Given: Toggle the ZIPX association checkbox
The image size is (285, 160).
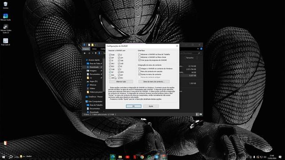Looking at the screenshot, I should point(119,72).
